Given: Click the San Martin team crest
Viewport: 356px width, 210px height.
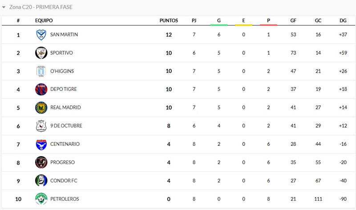Looking at the screenshot, I should point(41,35).
